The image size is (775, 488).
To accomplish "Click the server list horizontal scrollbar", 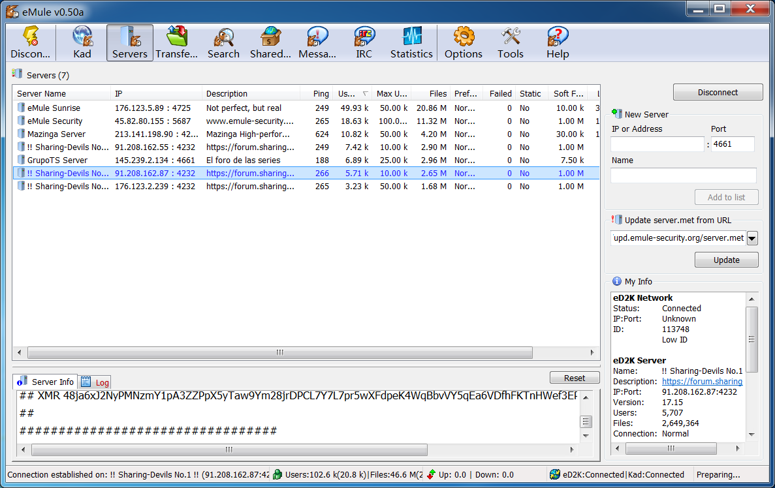I will (279, 352).
